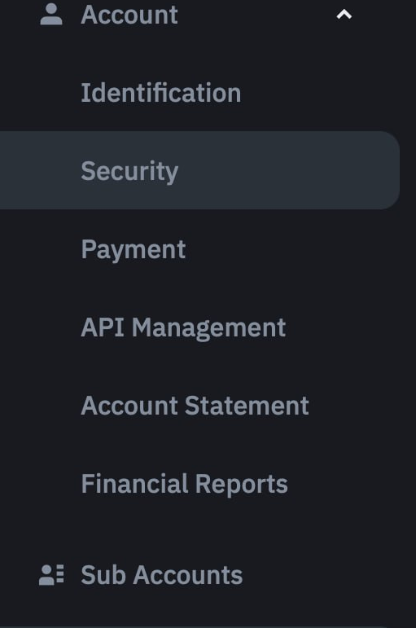The height and width of the screenshot is (628, 416).
Task: Go to Payment settings
Action: [x=134, y=249]
